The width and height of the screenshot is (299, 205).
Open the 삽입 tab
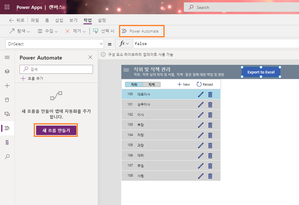59,20
